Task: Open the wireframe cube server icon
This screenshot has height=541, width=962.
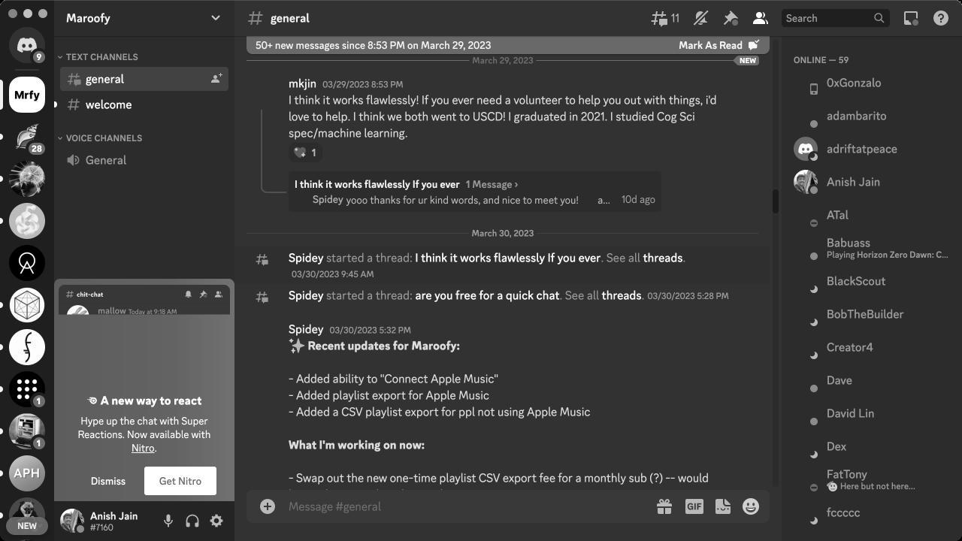Action: [x=27, y=305]
